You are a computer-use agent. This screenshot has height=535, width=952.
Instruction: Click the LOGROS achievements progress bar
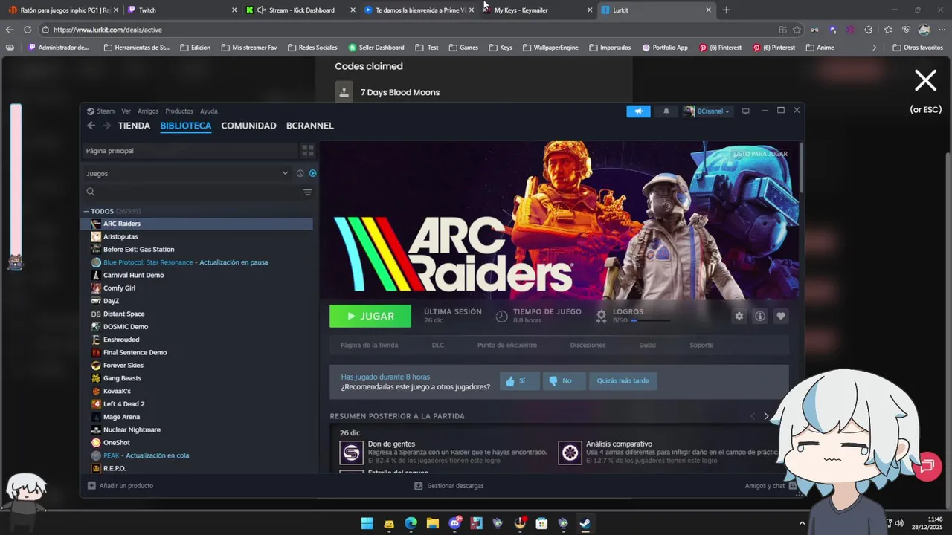point(650,320)
